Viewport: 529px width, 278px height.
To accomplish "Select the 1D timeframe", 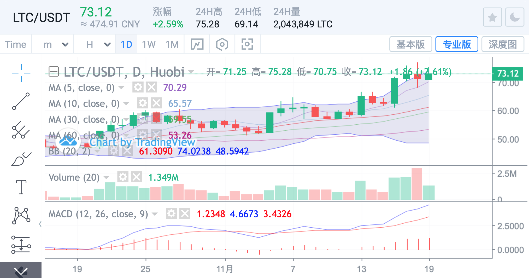I will pyautogui.click(x=126, y=44).
